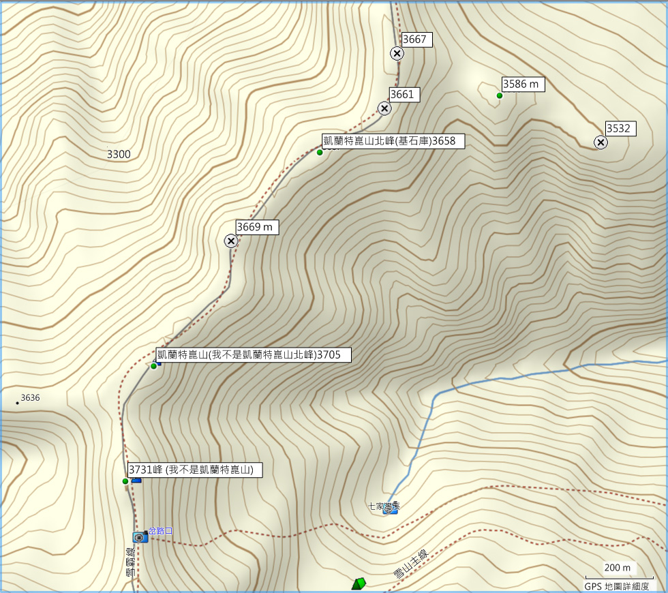Click the green dot for 3586 m peak
Viewport: 668px width, 593px height.
(500, 95)
